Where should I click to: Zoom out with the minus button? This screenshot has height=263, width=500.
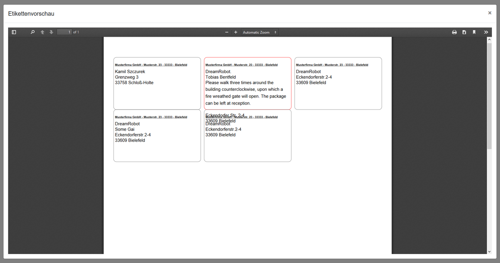pyautogui.click(x=227, y=32)
